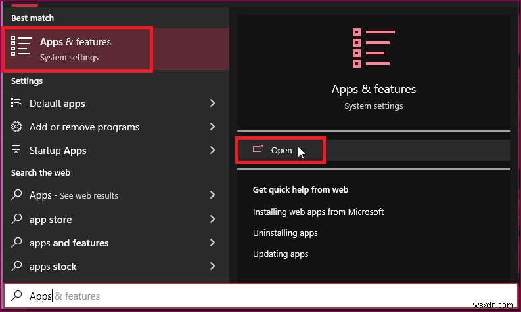
Task: Select the Apps & features best match result
Action: (116, 49)
